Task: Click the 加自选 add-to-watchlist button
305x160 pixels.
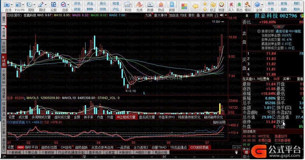Action: coord(174,15)
